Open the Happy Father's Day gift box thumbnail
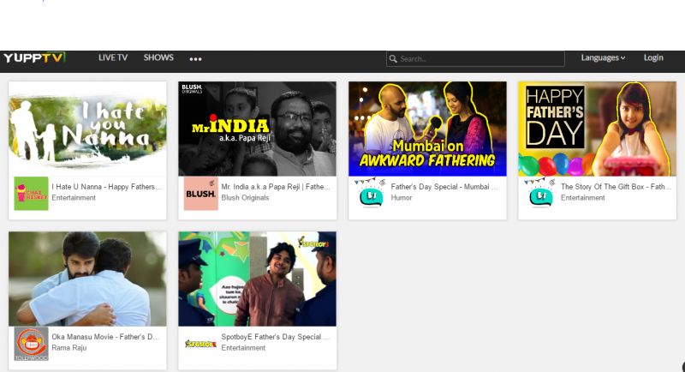The image size is (685, 372). (597, 129)
